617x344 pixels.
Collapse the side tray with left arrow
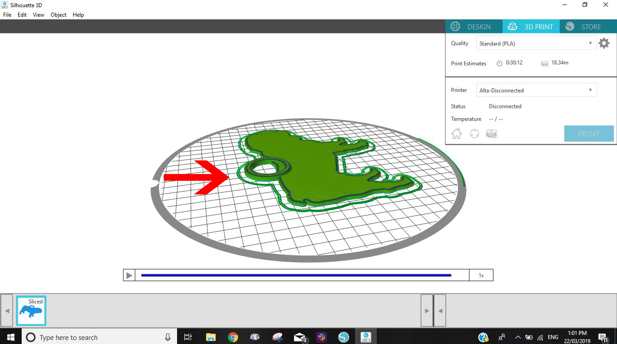click(440, 310)
